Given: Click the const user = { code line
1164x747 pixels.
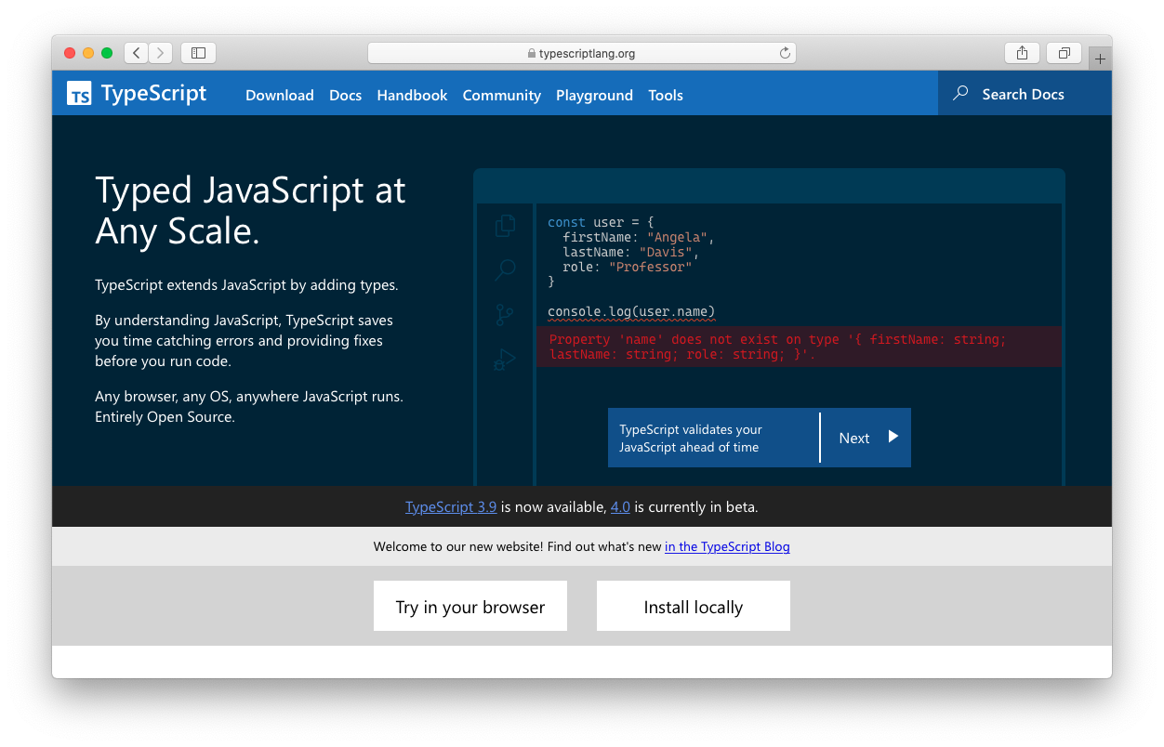Looking at the screenshot, I should pos(601,222).
